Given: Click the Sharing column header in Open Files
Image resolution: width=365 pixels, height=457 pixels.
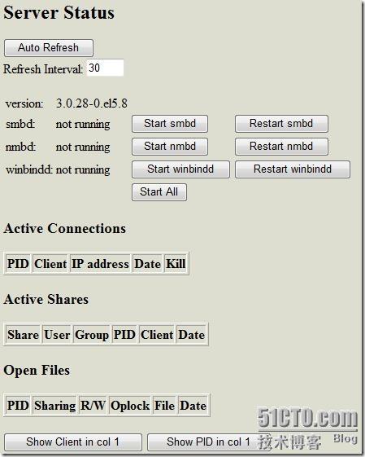Looking at the screenshot, I should pyautogui.click(x=54, y=405).
